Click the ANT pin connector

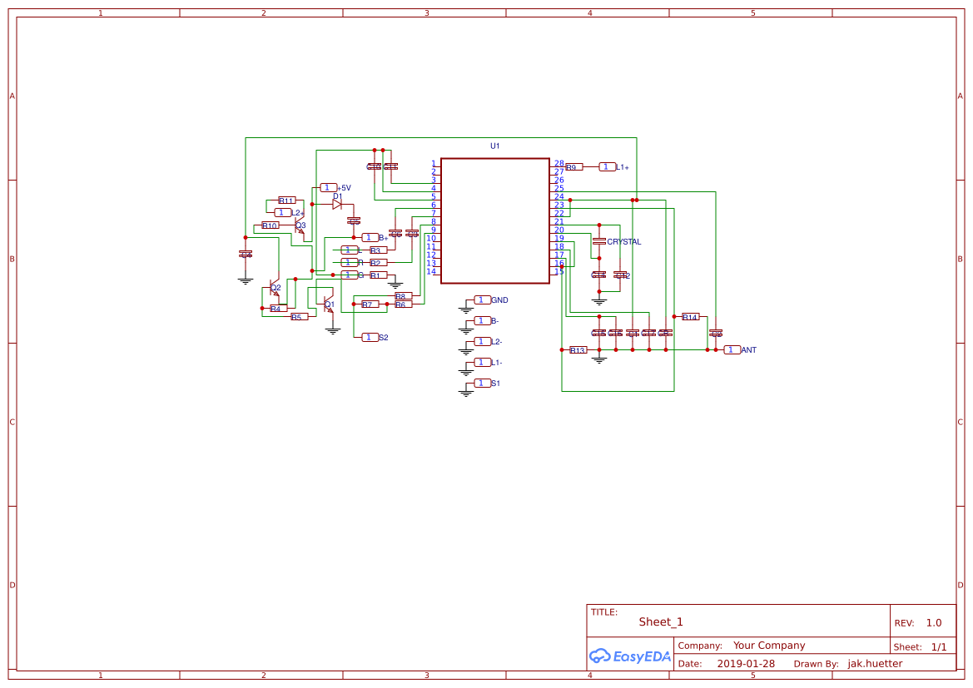pos(732,349)
